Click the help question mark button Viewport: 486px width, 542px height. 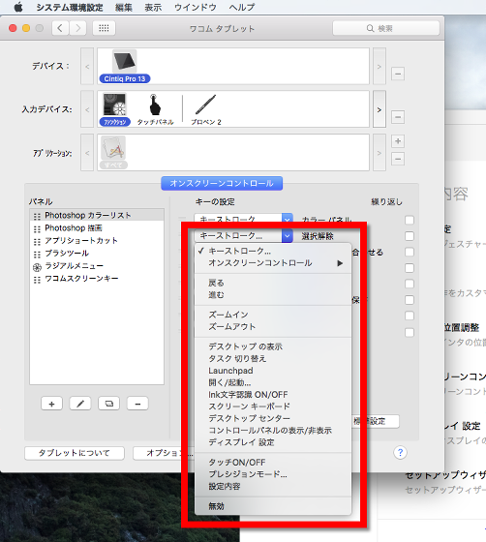(x=400, y=452)
